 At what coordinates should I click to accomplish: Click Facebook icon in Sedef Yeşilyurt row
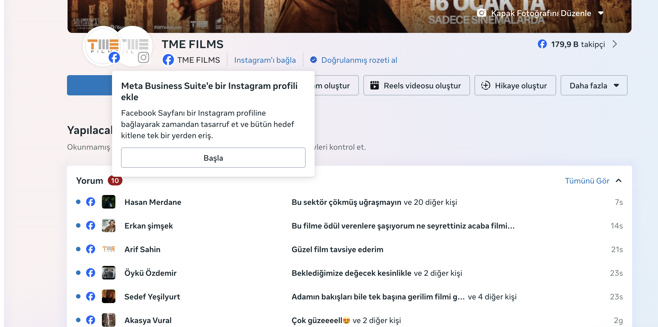[x=91, y=296]
